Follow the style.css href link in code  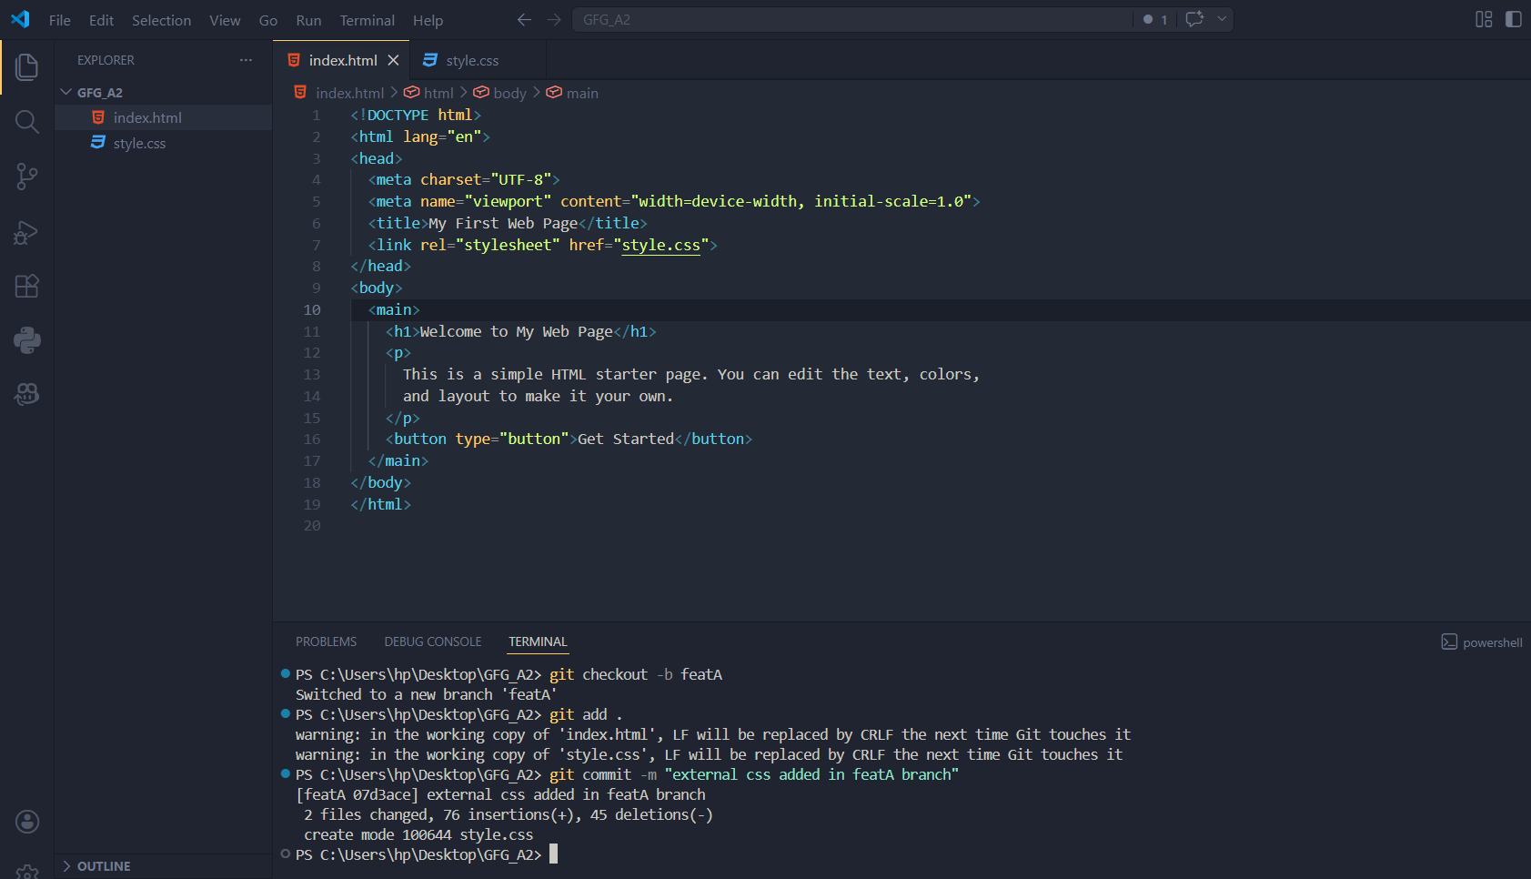660,245
